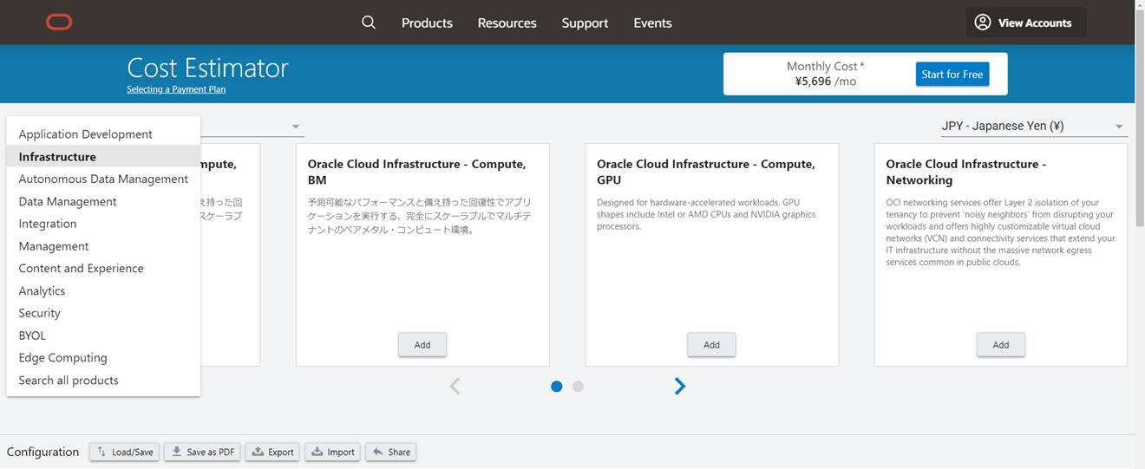Add Oracle Cloud Infrastructure Networking service
Image resolution: width=1145 pixels, height=469 pixels.
(x=1000, y=344)
